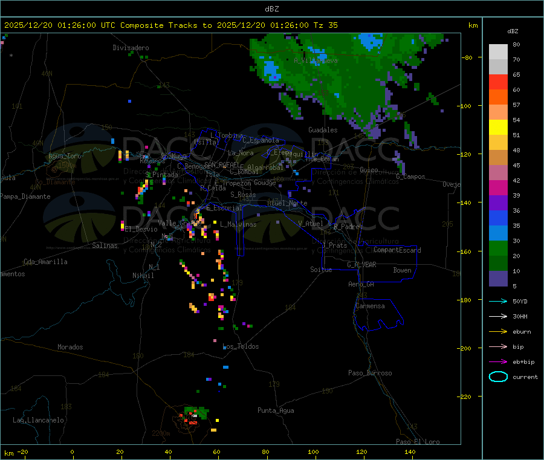Click the 100 km horizontal axis label
544x460 pixels.
point(313,452)
